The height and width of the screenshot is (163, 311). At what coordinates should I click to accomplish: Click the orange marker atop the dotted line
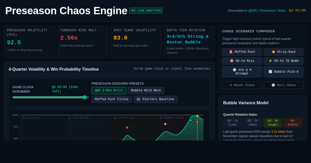pyautogui.click(x=197, y=116)
